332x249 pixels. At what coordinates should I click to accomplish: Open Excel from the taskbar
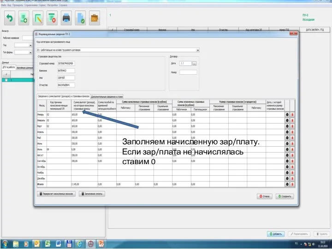coord(47,244)
